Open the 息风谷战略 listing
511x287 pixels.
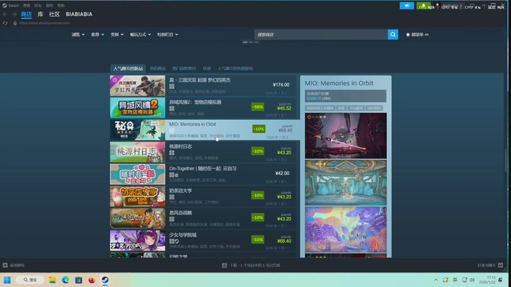tap(203, 218)
